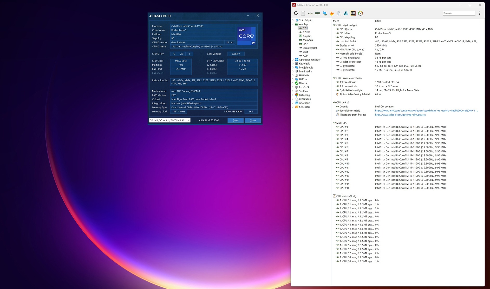Viewport: 490px width, 289px height.
Task: Click the Szoftver software icon
Action: click(x=297, y=91)
